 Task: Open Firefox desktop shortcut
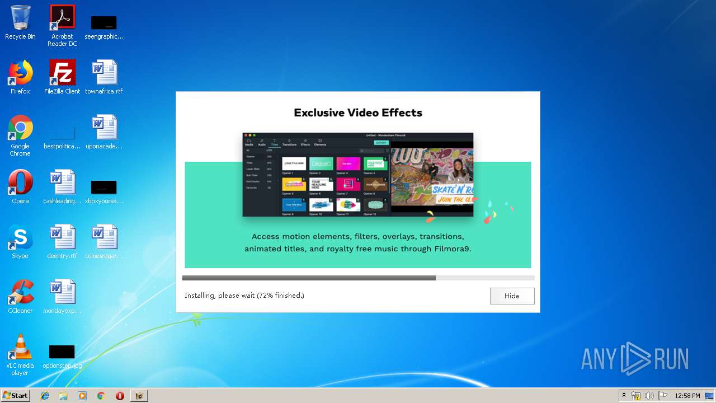(20, 77)
